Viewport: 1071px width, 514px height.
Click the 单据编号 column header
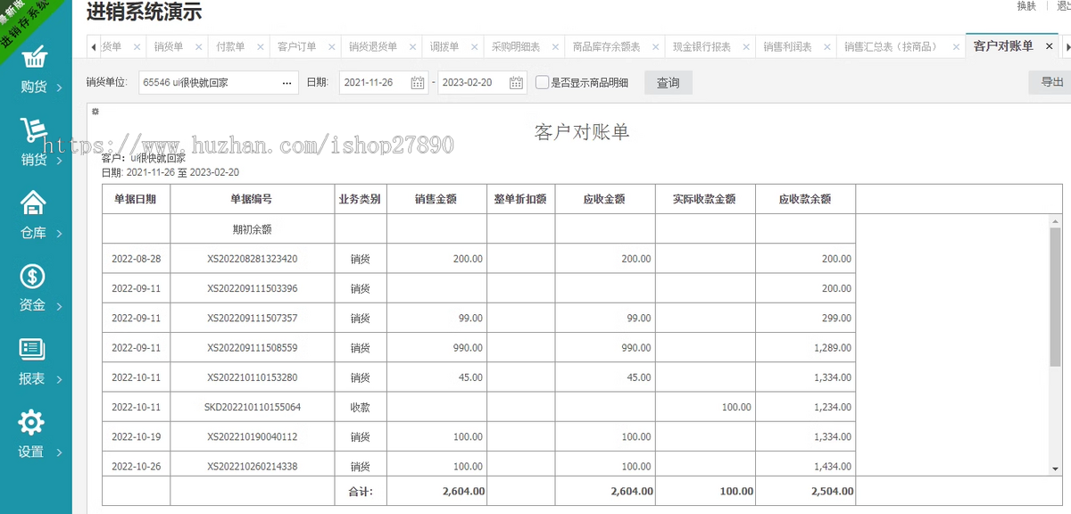pos(253,200)
